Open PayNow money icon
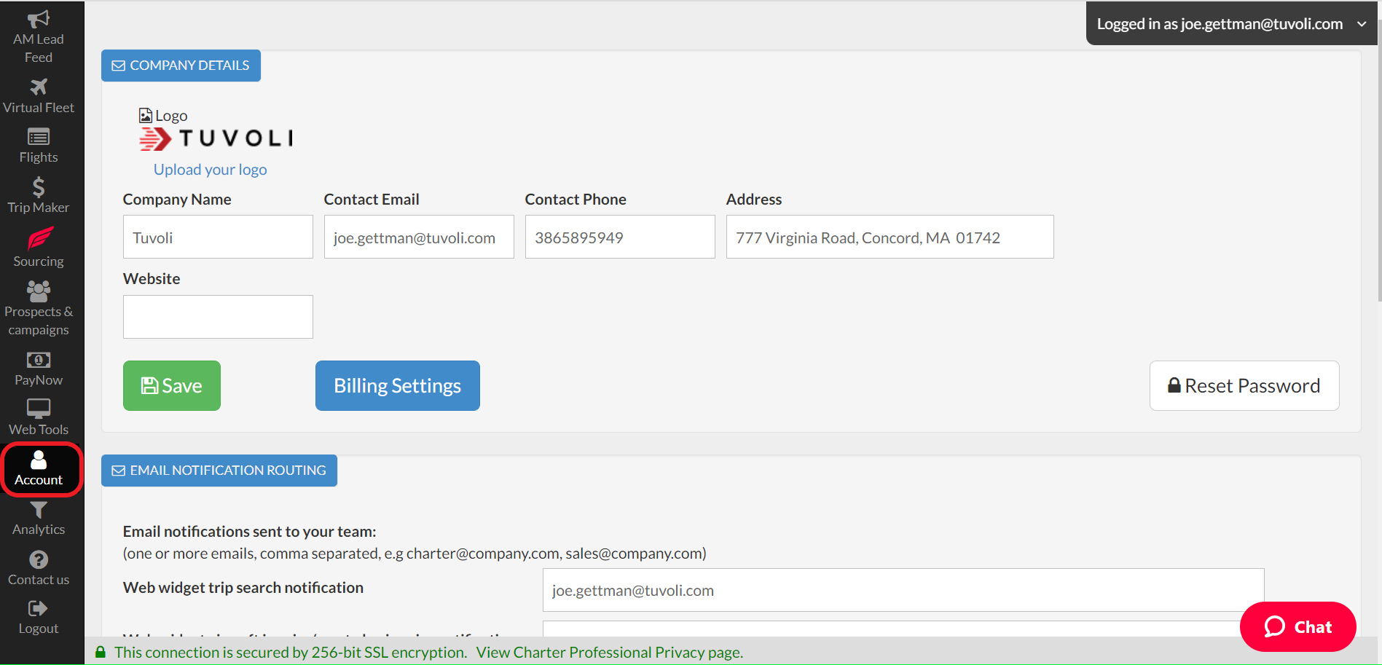The height and width of the screenshot is (665, 1382). tap(39, 360)
